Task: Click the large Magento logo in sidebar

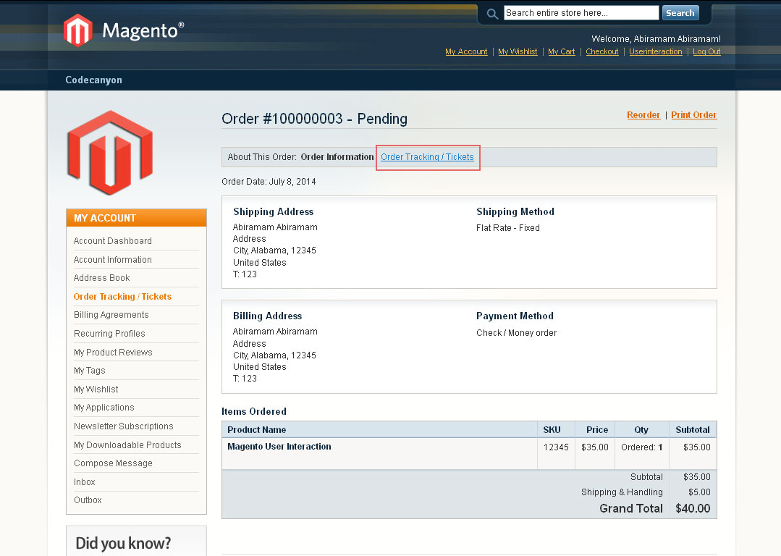Action: pyautogui.click(x=110, y=153)
